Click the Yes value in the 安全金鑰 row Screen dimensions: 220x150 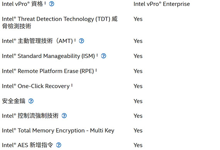[x=138, y=101]
